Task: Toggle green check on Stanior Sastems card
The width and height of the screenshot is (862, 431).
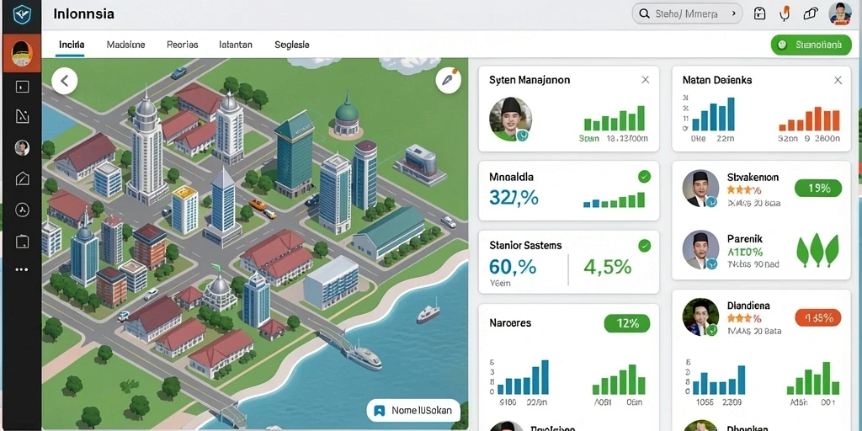Action: [x=644, y=245]
